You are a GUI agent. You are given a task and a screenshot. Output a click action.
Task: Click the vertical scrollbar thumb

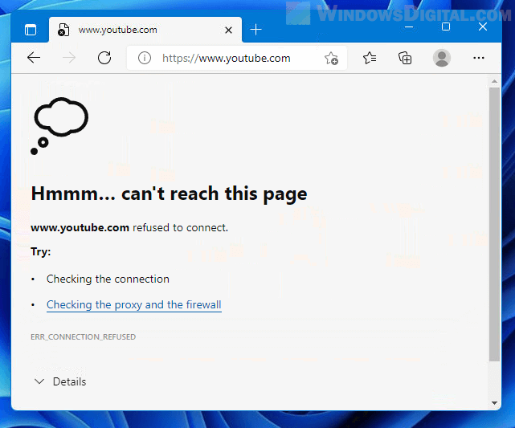494,224
